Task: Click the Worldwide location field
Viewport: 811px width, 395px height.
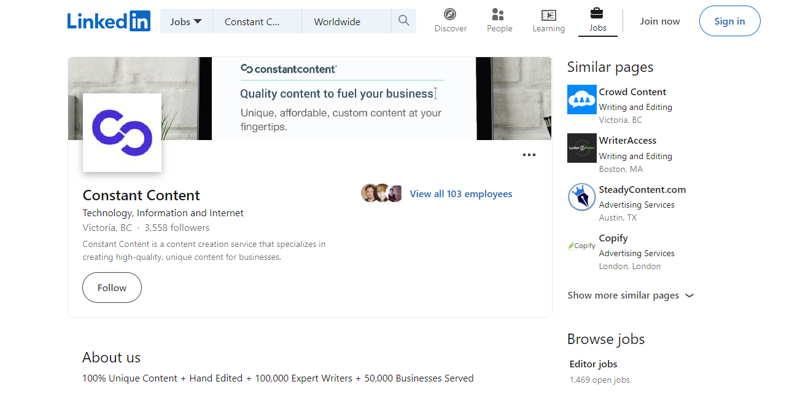Action: (346, 22)
